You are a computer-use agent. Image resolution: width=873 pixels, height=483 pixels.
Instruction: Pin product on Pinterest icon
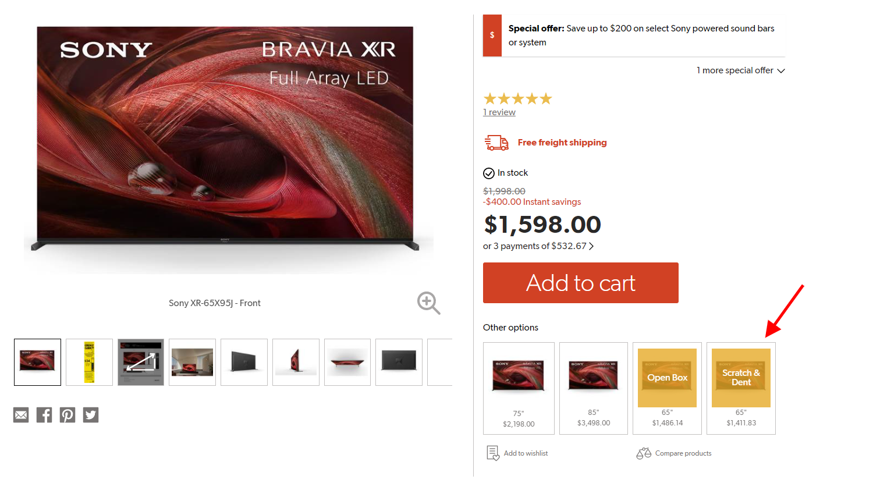[68, 415]
